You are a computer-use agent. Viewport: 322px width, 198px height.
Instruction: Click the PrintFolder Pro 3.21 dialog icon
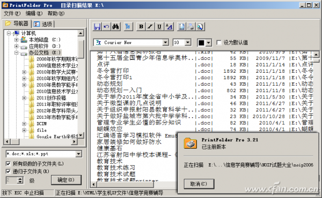pos(191,143)
